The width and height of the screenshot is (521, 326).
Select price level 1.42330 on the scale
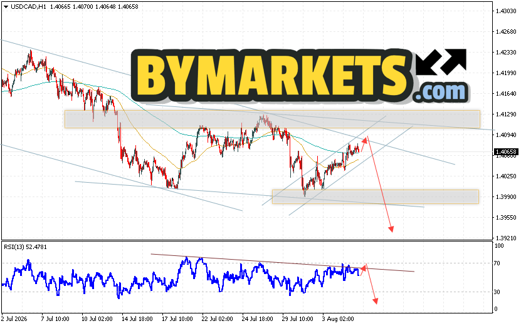point(506,53)
